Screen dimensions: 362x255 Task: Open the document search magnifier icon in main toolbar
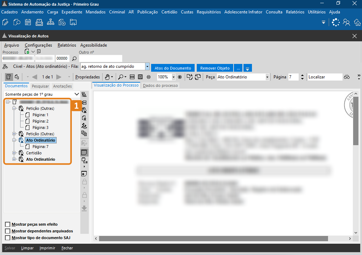tap(17, 22)
